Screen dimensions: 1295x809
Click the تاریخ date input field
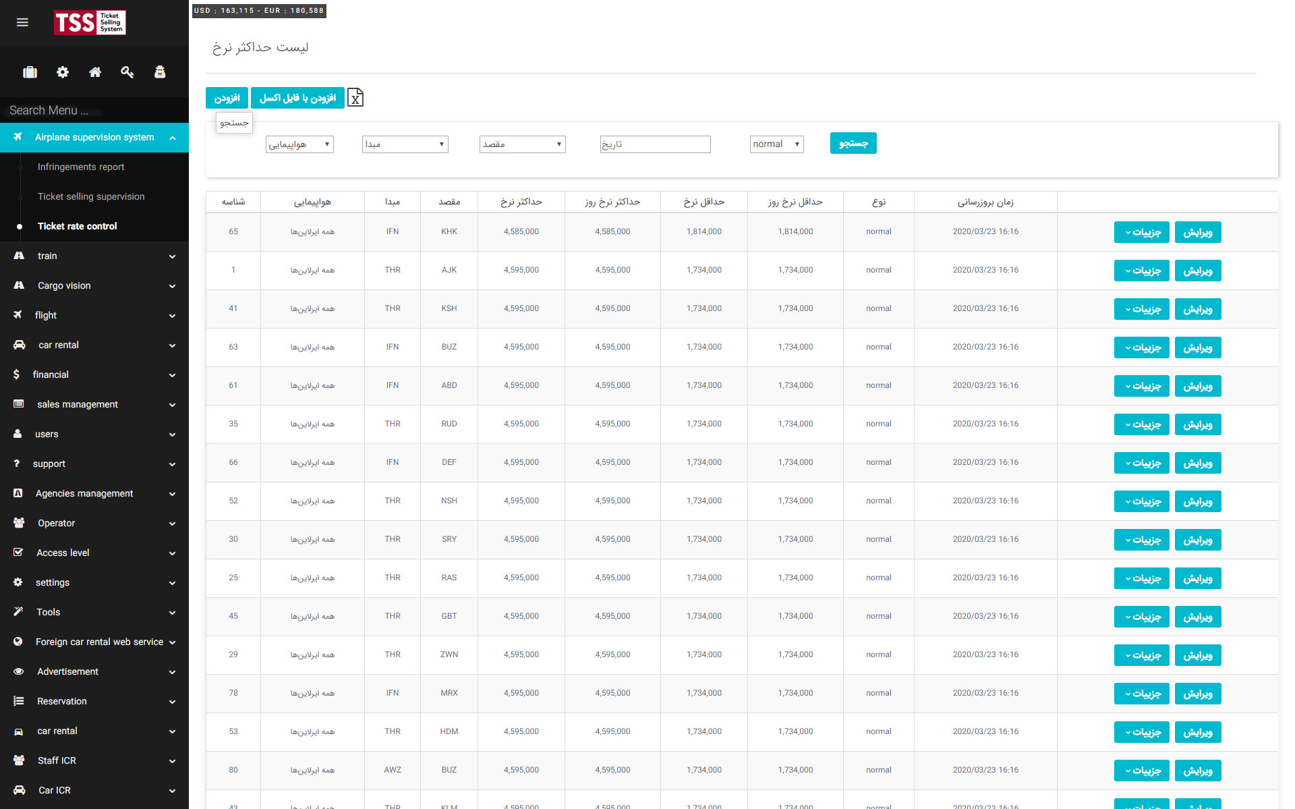(655, 144)
